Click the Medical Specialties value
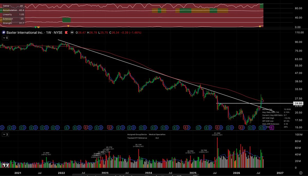Screen dimensions: 308x176 157,135
